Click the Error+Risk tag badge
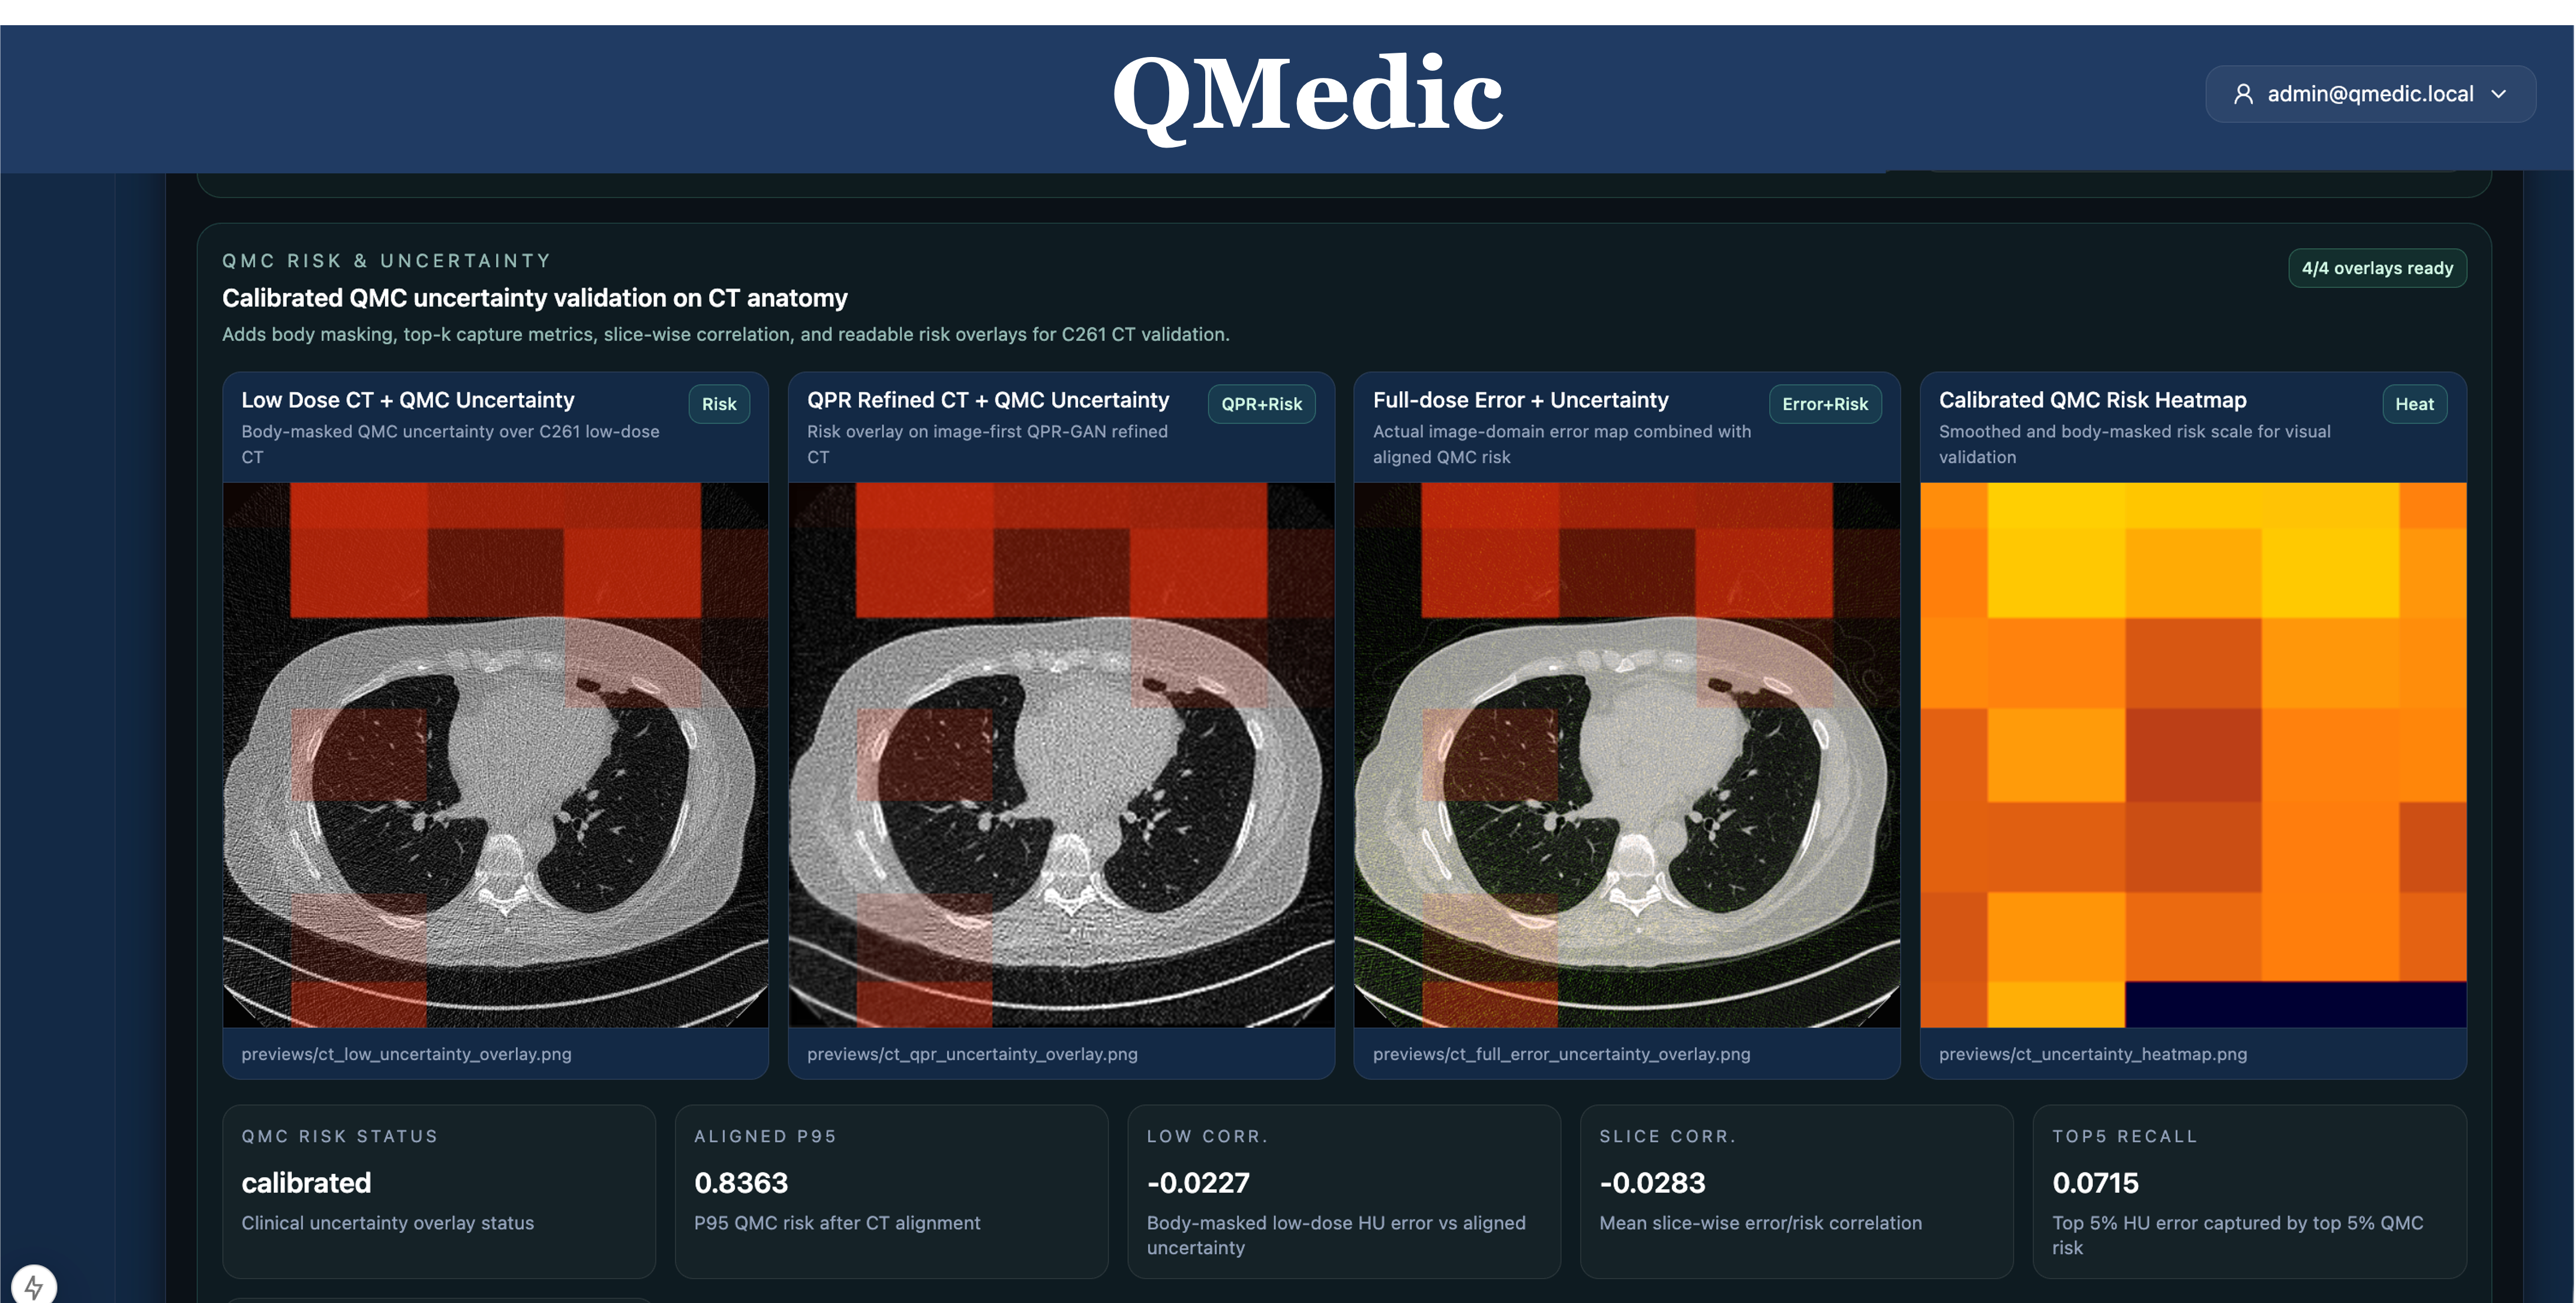2576x1303 pixels. point(1825,404)
